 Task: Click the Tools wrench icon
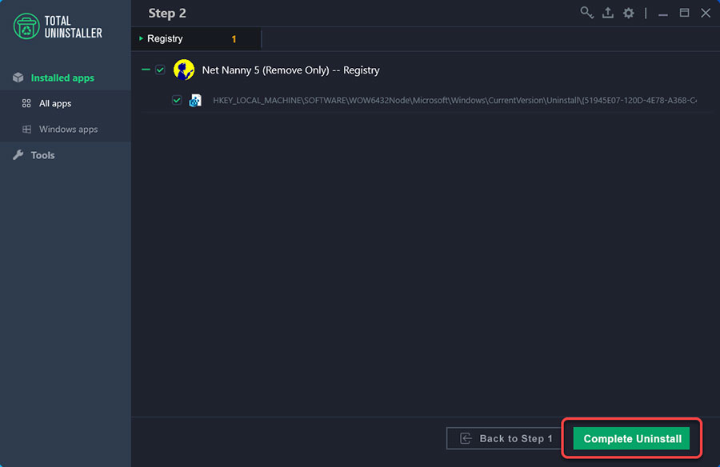pyautogui.click(x=18, y=155)
